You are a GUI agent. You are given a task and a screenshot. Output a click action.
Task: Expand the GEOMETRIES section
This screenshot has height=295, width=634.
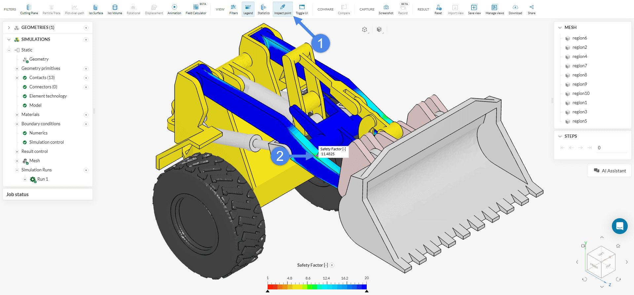pos(9,28)
